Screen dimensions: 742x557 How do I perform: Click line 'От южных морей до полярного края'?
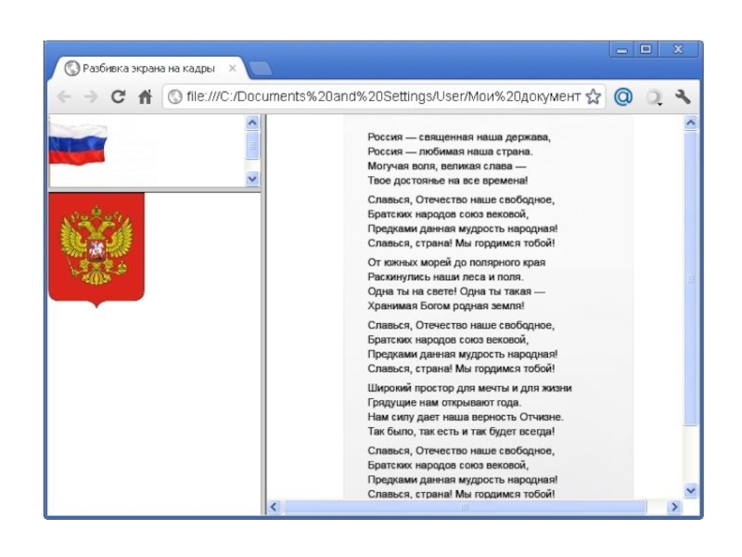pyautogui.click(x=456, y=263)
